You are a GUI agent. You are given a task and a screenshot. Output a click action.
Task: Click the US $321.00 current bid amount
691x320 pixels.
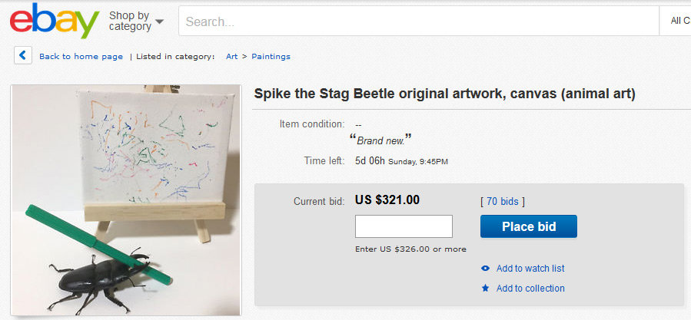(387, 200)
